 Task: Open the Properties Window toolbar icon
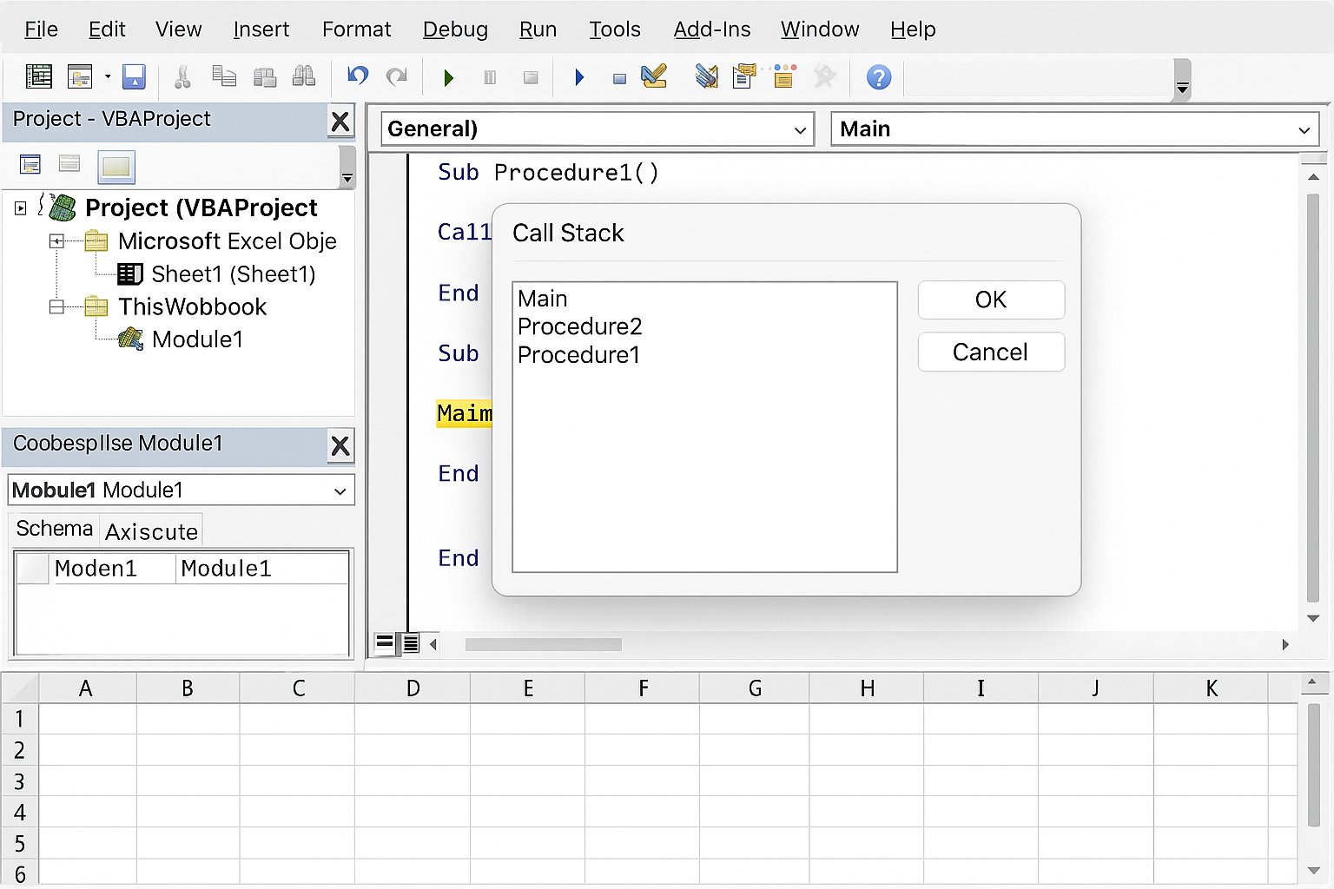(x=744, y=76)
